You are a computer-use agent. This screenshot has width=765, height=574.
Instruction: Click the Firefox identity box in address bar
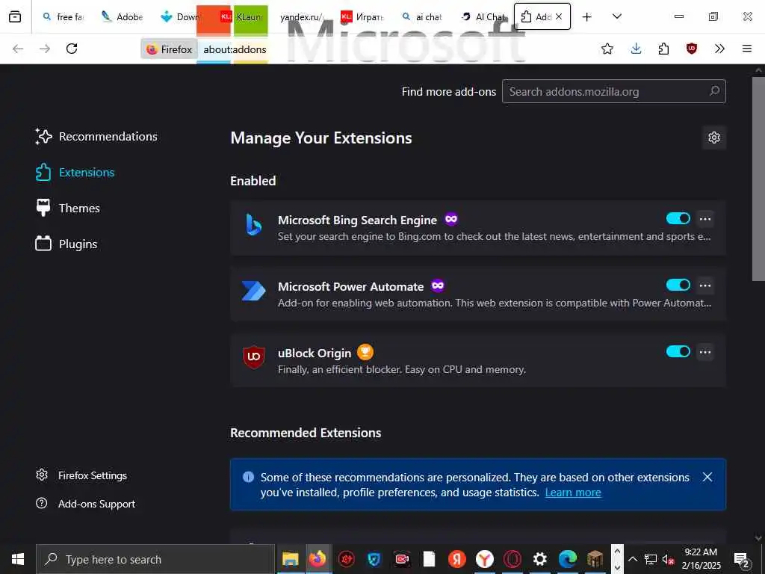170,49
